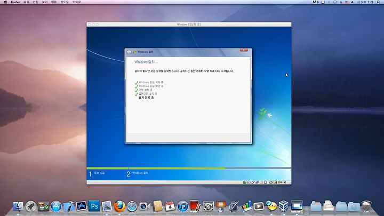
Task: Click VirtualBox network adapter status icon
Action: (x=257, y=182)
